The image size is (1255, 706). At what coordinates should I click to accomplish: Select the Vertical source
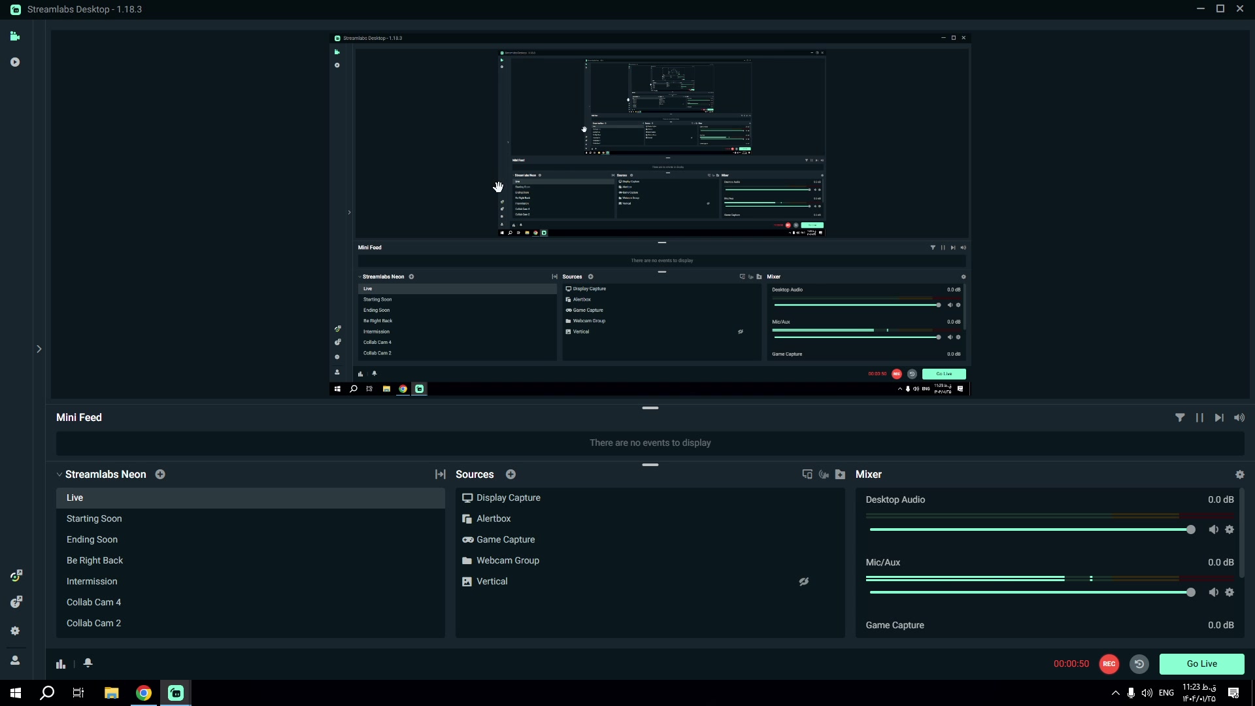[x=650, y=582]
